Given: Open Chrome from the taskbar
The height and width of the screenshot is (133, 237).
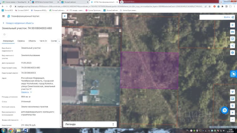Looking at the screenshot, I should coord(11,130).
